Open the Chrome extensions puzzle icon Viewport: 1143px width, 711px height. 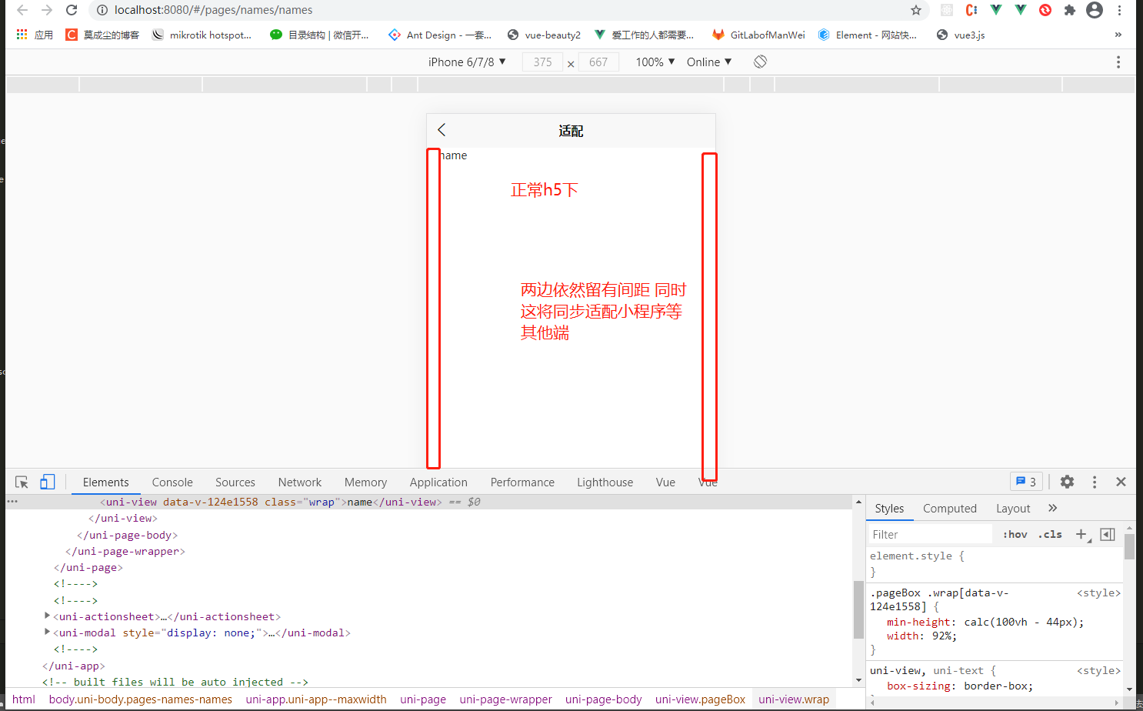pos(1069,10)
